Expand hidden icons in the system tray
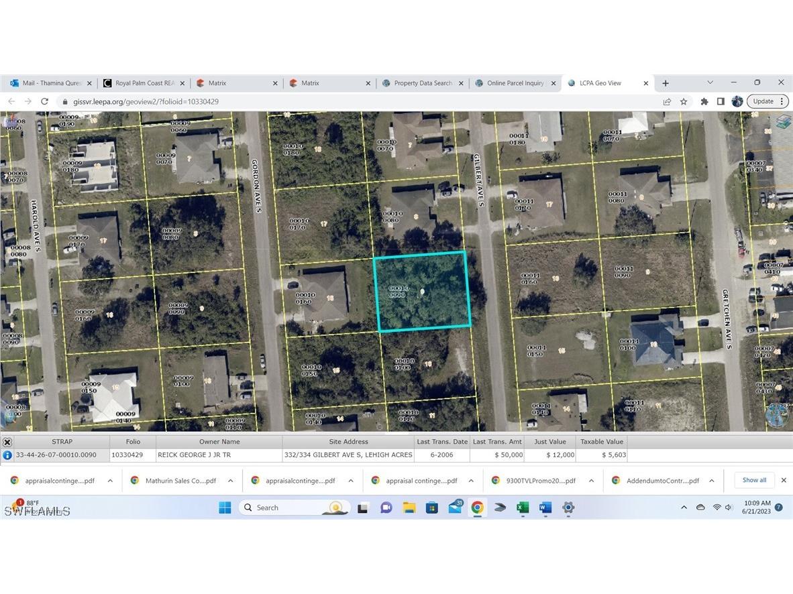This screenshot has width=793, height=594. 684,508
